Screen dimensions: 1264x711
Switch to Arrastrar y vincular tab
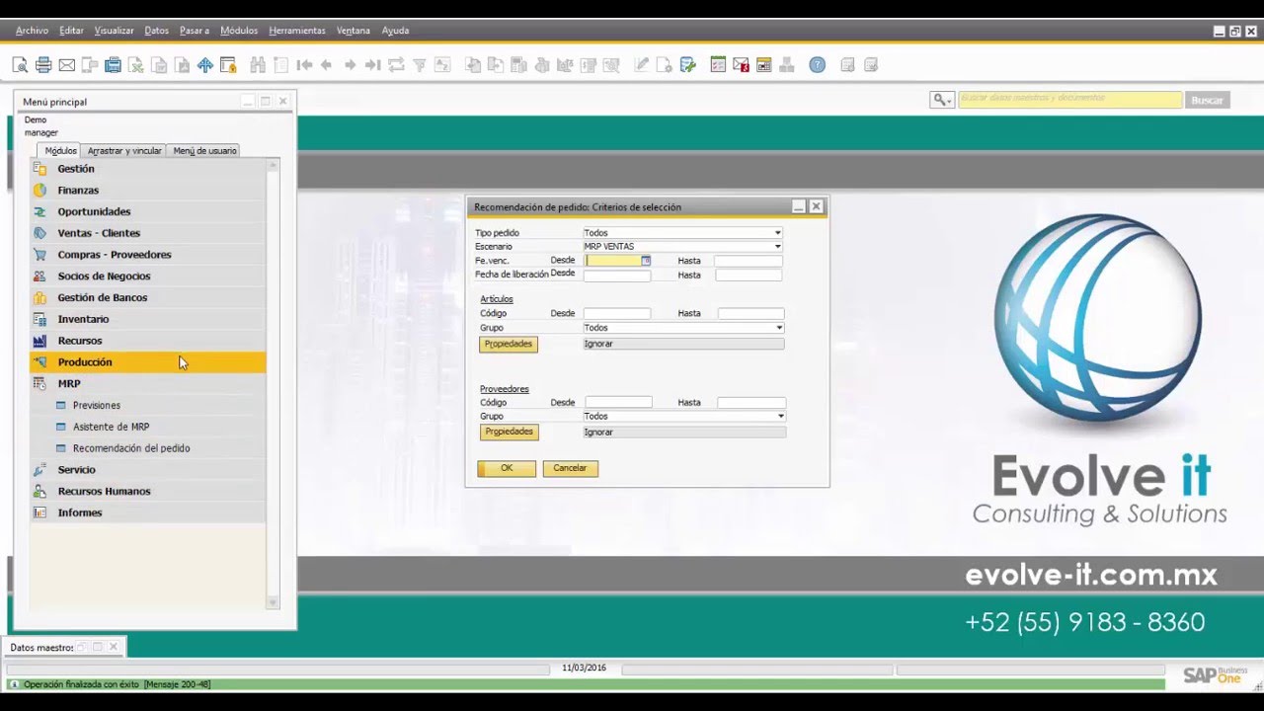(124, 151)
